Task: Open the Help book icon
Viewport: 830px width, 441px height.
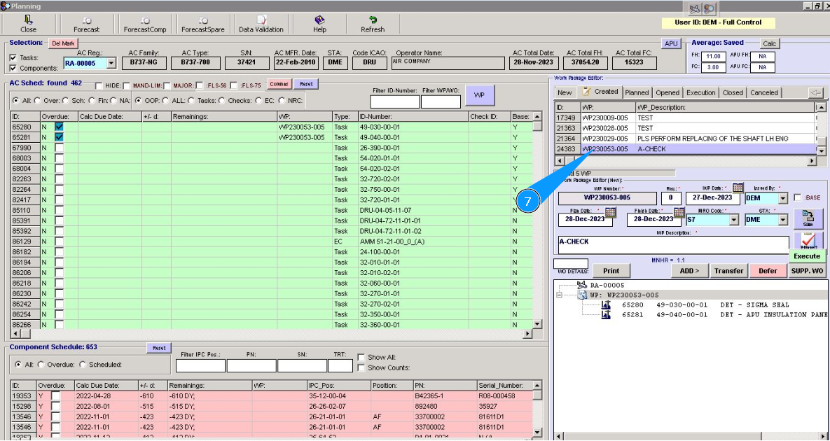Action: tap(319, 21)
